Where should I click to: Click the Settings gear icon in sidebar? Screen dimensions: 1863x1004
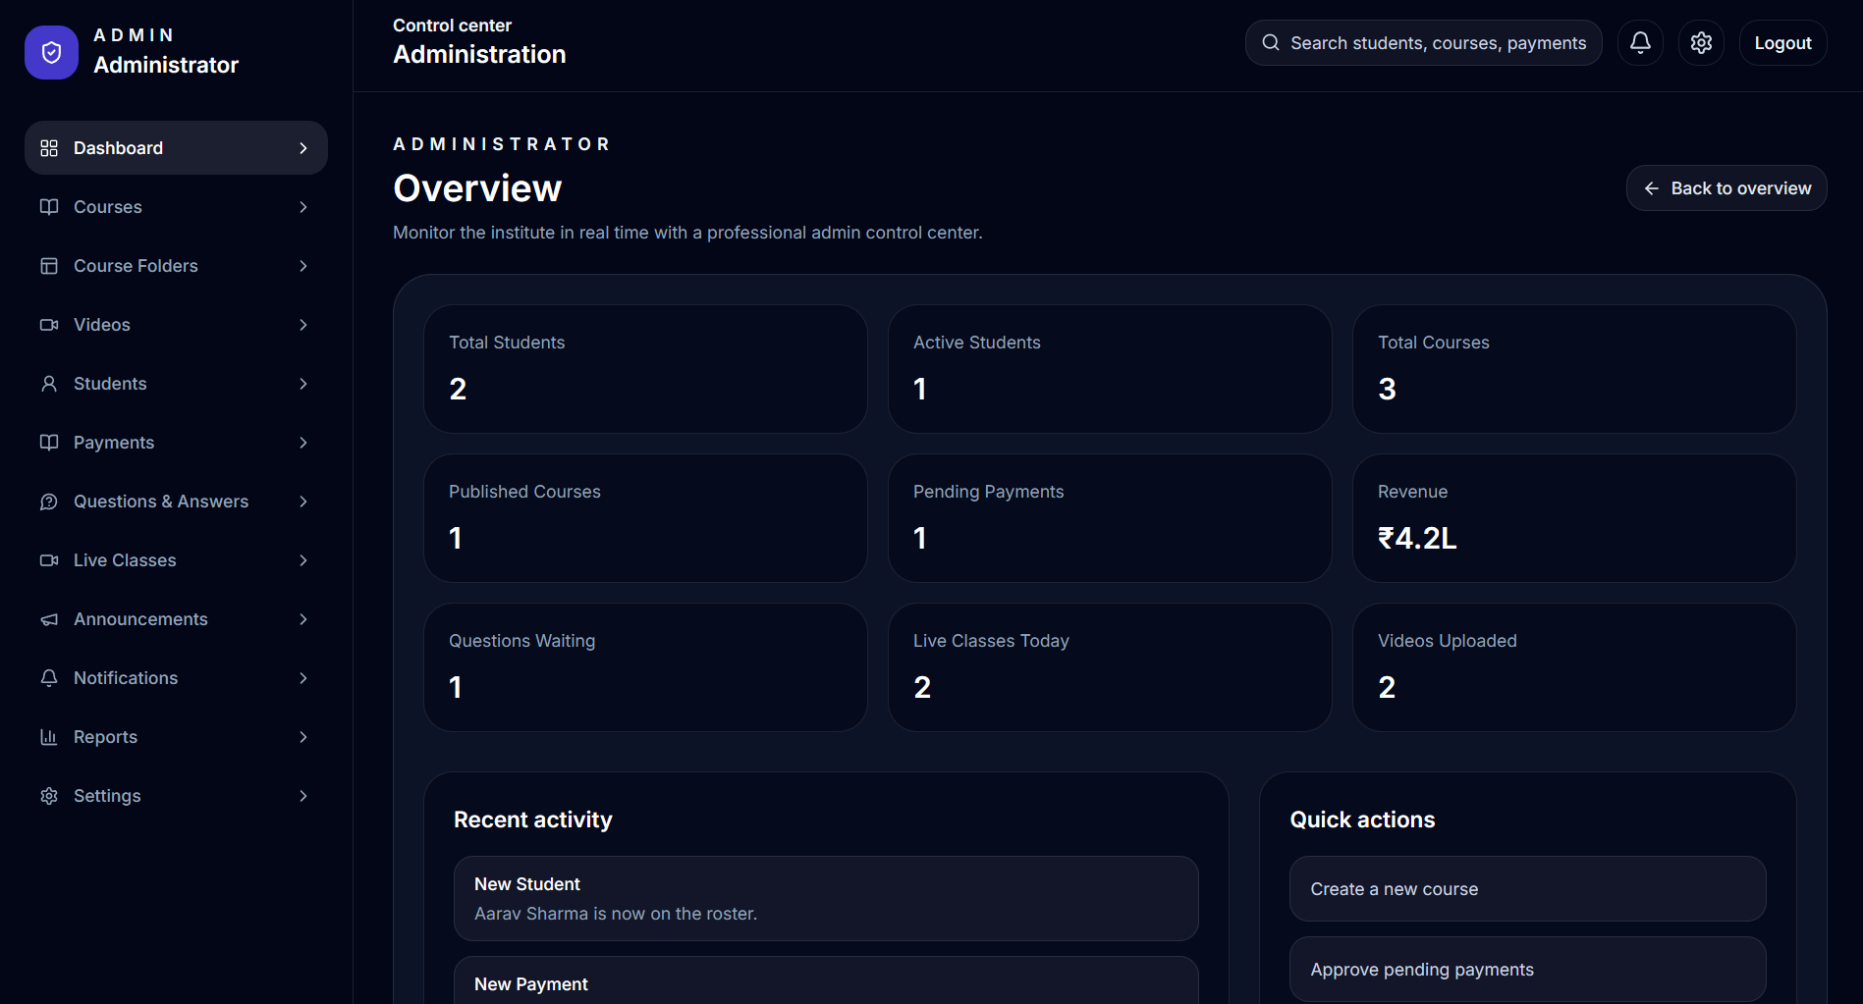[49, 796]
